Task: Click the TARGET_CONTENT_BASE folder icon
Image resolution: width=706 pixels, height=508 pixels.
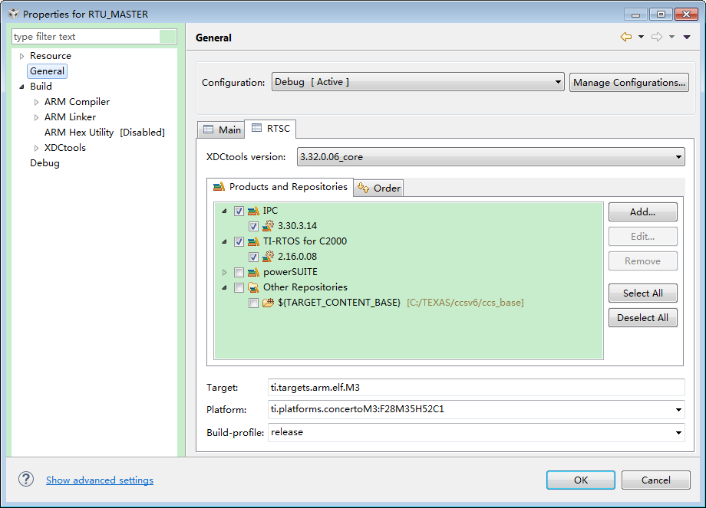Action: click(x=269, y=303)
